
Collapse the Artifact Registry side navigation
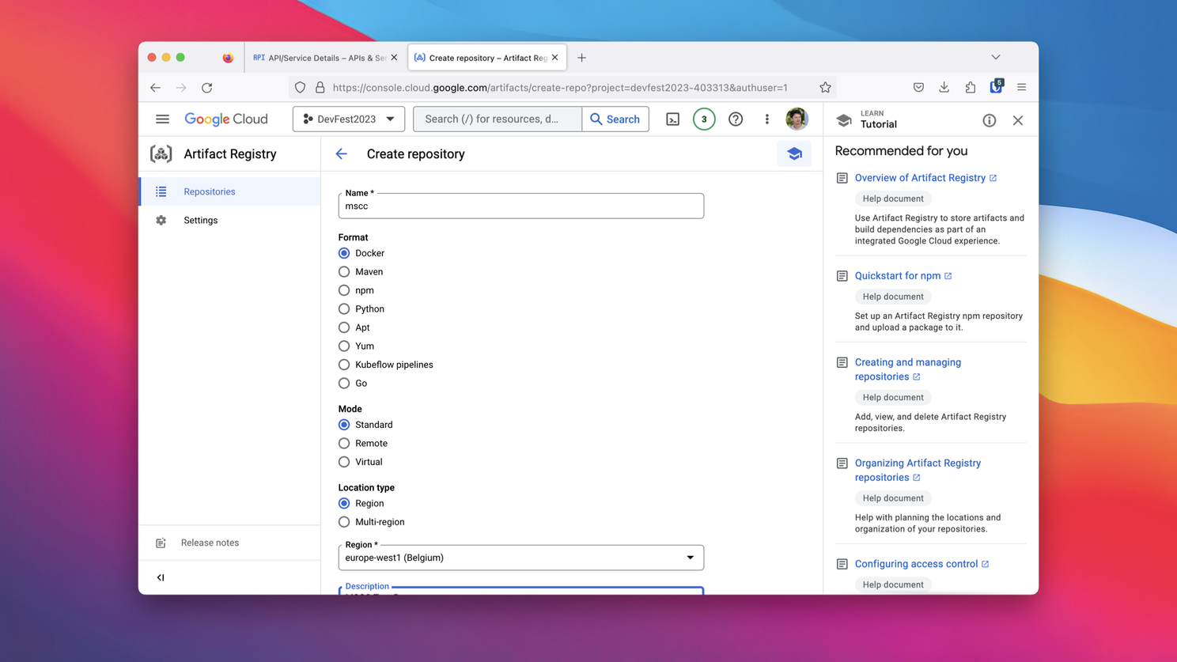pyautogui.click(x=161, y=577)
